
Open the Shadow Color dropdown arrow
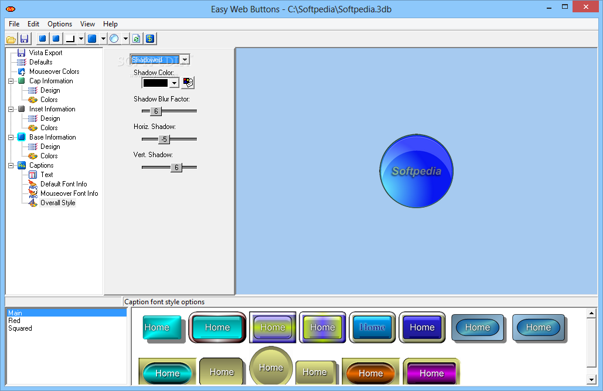174,83
